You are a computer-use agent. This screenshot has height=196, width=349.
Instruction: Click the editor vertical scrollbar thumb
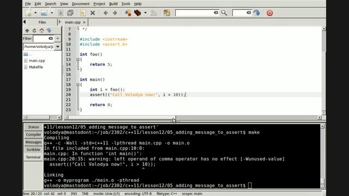pyautogui.click(x=324, y=42)
